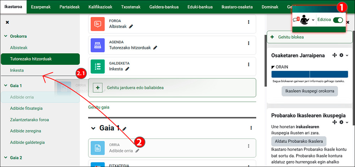Viewport: 355px width, 167px height.
Task: Click move icon of Osaketaren Jarraipena block
Action: point(335,55)
